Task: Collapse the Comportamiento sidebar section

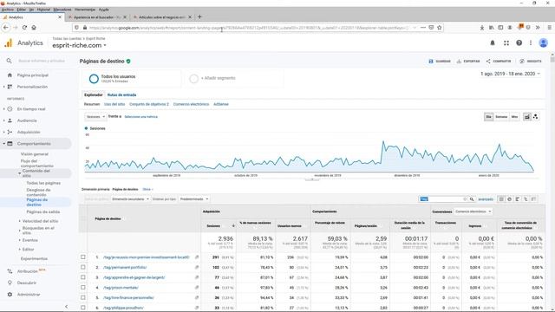Action: [35, 144]
